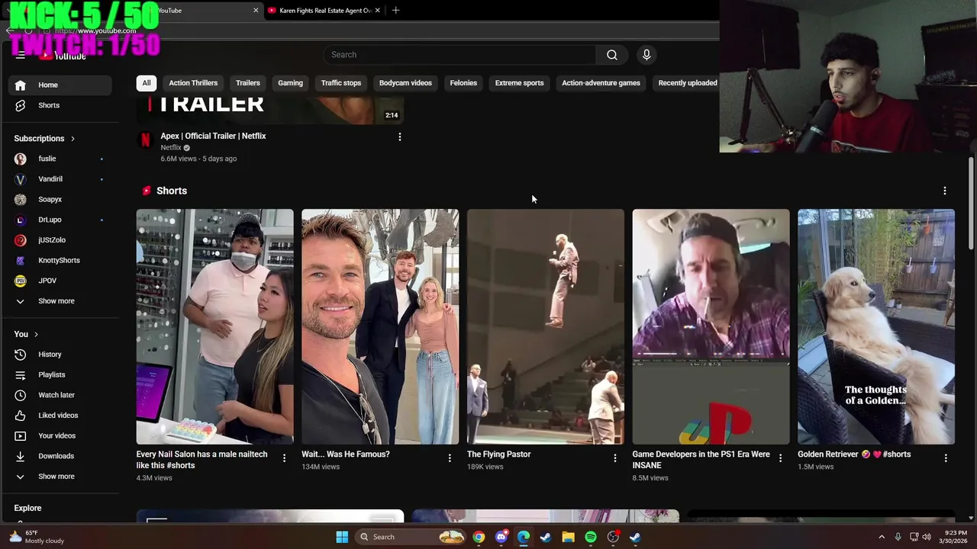The image size is (977, 549).
Task: Open options for Wait Was He Famous short
Action: 450,457
